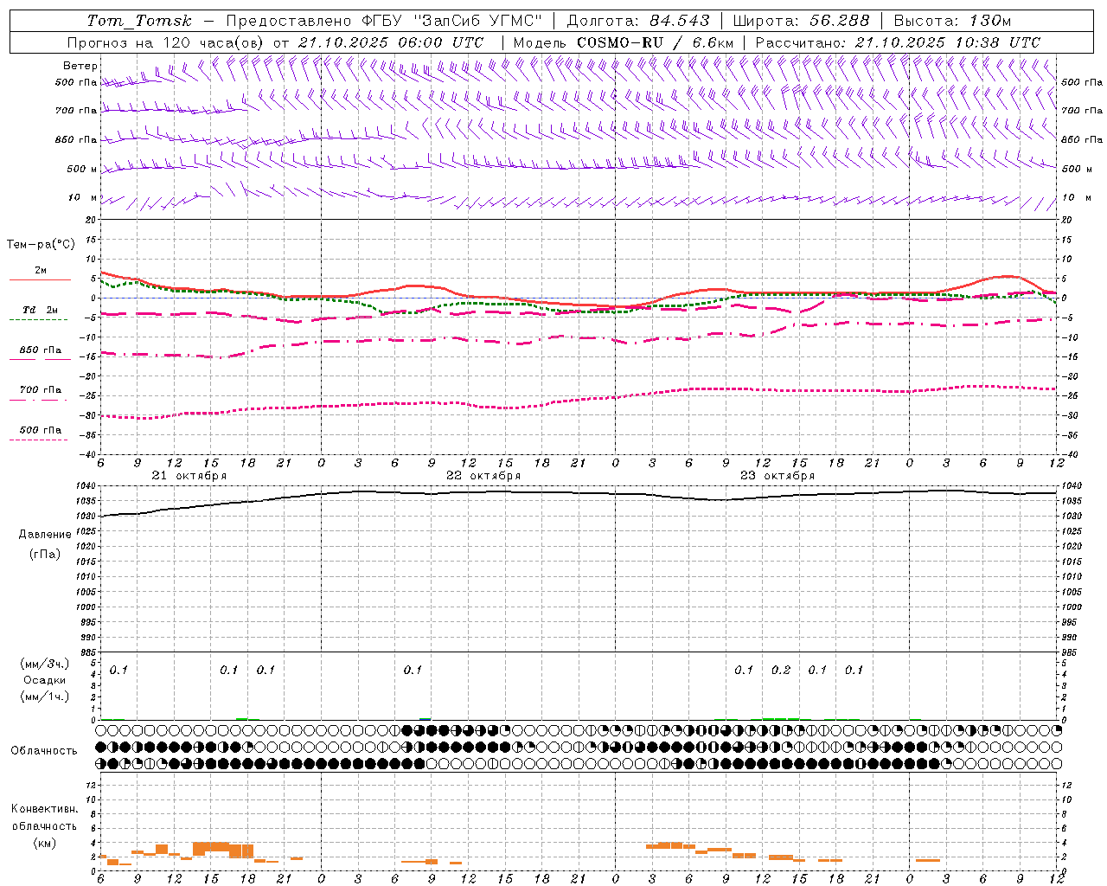Select the 'Долгота: 84.543' header field
This screenshot has height=886, width=1107.
pos(638,21)
